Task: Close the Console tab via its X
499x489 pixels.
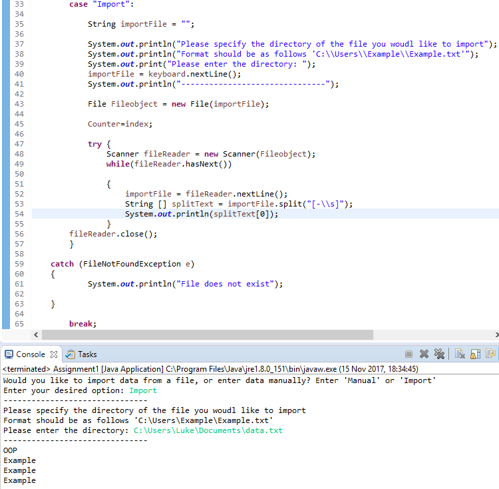Action: [54, 354]
